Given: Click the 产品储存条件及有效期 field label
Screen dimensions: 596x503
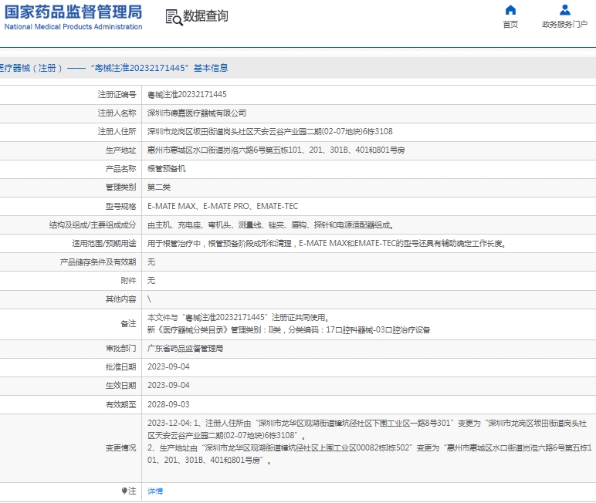Looking at the screenshot, I should 98,262.
